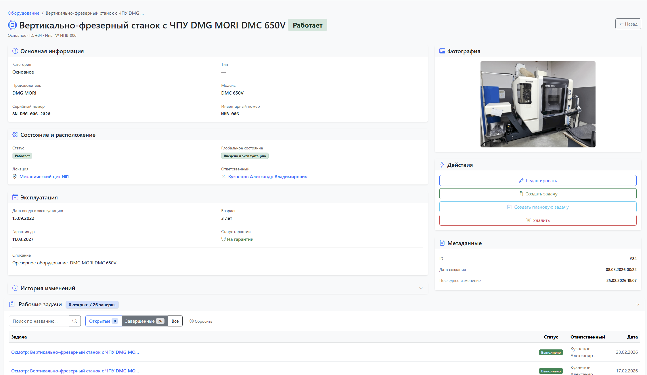Click the Сбросить filter reset link
The image size is (647, 375).
[203, 321]
